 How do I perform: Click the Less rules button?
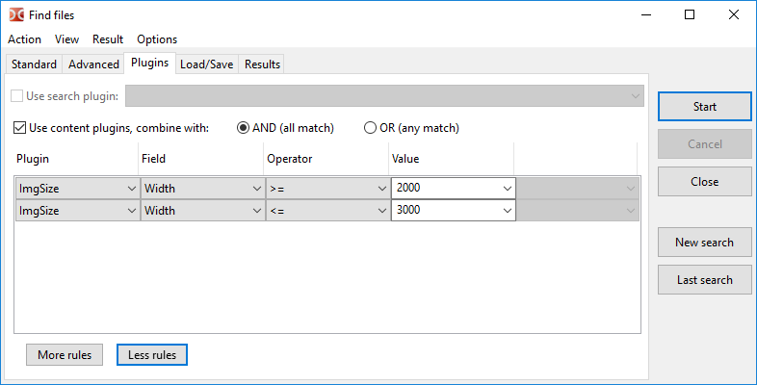(152, 355)
